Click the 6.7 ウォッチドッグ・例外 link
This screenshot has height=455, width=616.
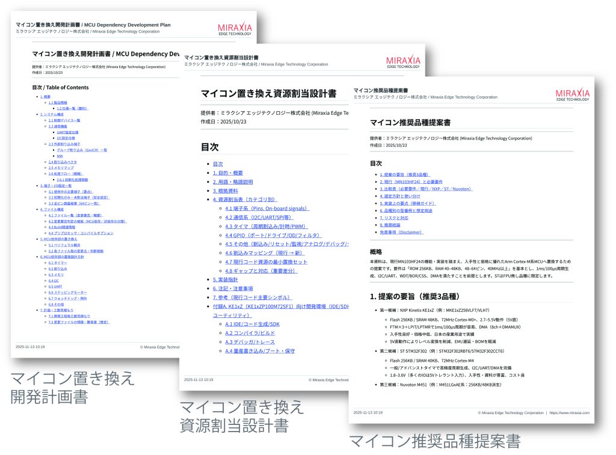pyautogui.click(x=67, y=298)
